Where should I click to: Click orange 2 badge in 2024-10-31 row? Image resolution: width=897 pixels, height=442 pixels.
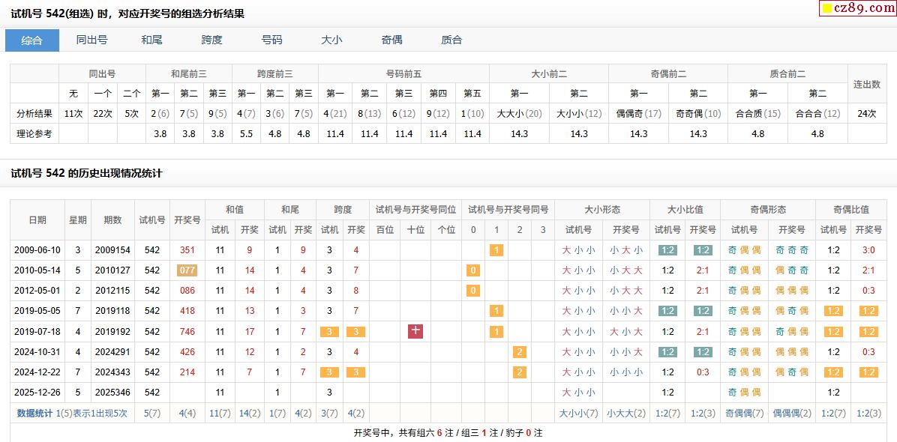(519, 352)
